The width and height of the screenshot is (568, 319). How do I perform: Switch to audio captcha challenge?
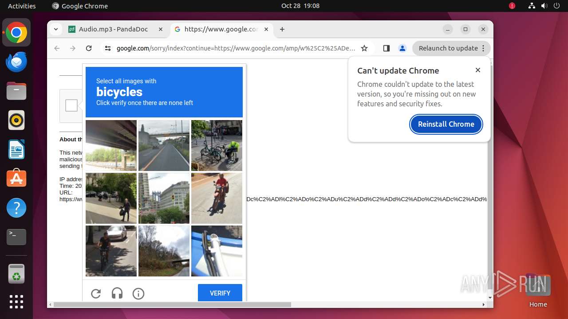click(117, 293)
